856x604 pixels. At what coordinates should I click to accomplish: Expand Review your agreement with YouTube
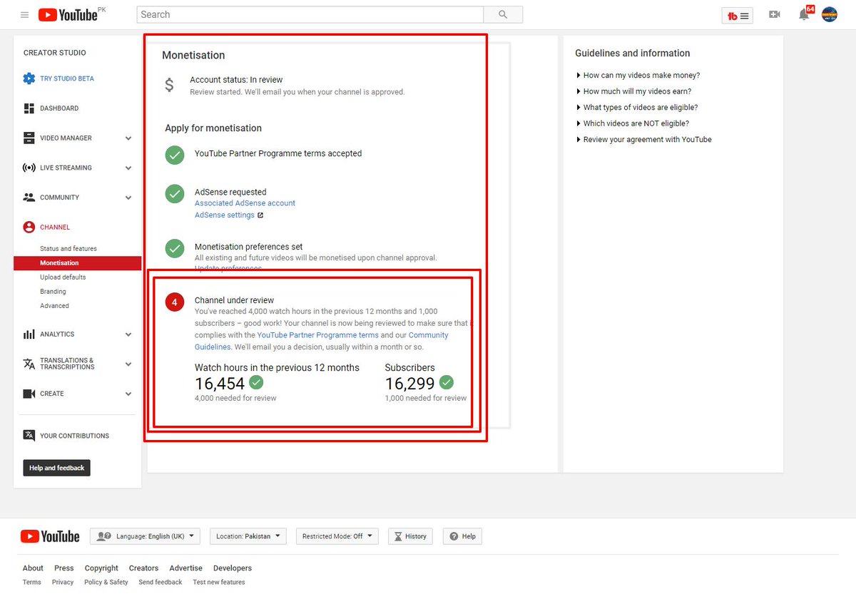pos(643,140)
